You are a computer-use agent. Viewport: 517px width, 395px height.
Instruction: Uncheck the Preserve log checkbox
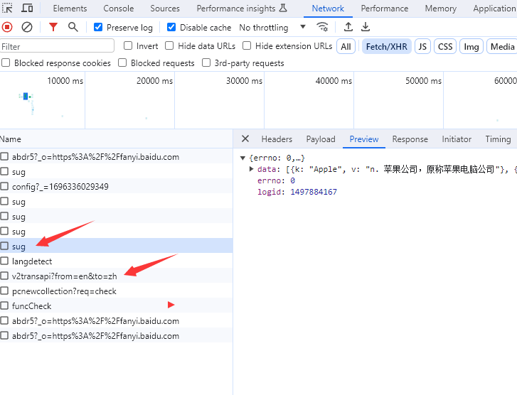point(99,28)
